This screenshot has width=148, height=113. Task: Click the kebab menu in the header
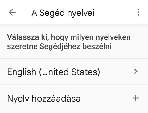pos(138,12)
